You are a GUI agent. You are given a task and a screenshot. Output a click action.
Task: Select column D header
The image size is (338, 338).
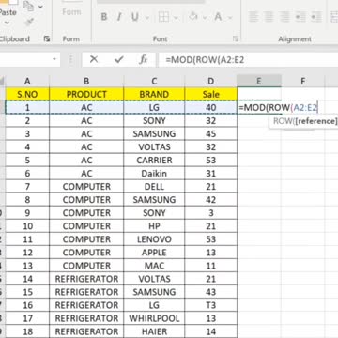click(x=211, y=81)
